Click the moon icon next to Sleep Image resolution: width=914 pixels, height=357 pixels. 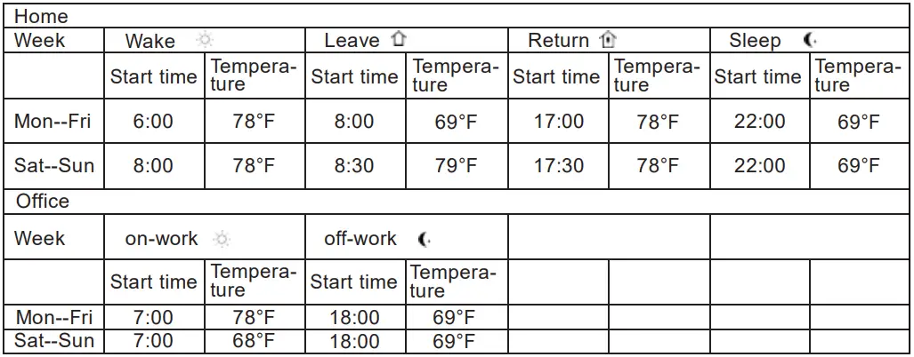click(x=810, y=41)
